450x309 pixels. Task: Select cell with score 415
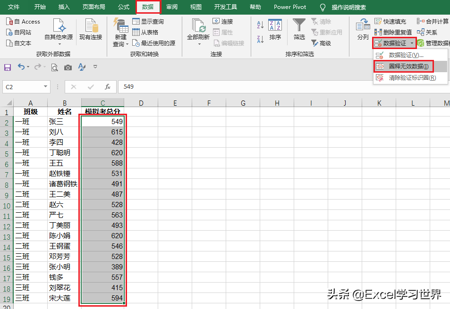pyautogui.click(x=103, y=287)
